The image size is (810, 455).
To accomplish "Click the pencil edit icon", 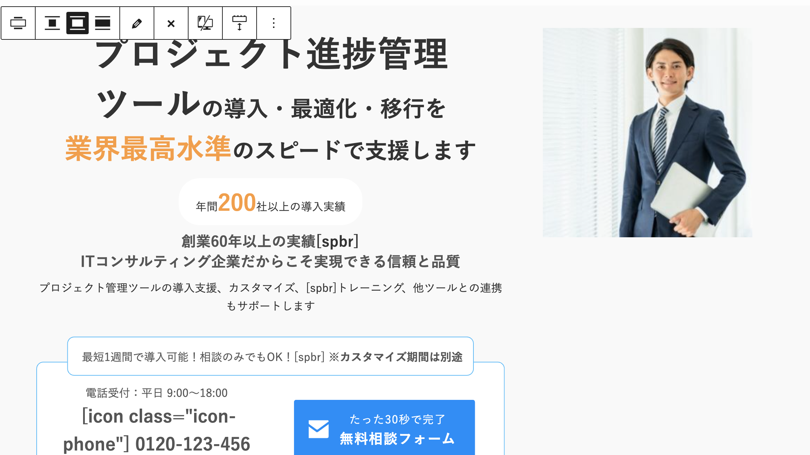I will click(137, 23).
